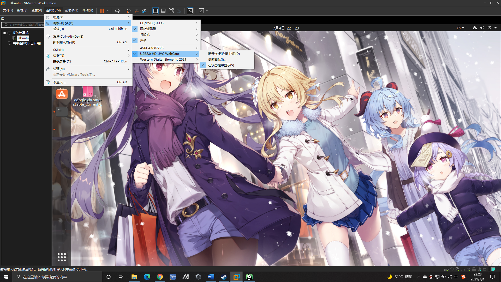
Task: Toggle thumbnail bar view icon
Action: click(163, 11)
